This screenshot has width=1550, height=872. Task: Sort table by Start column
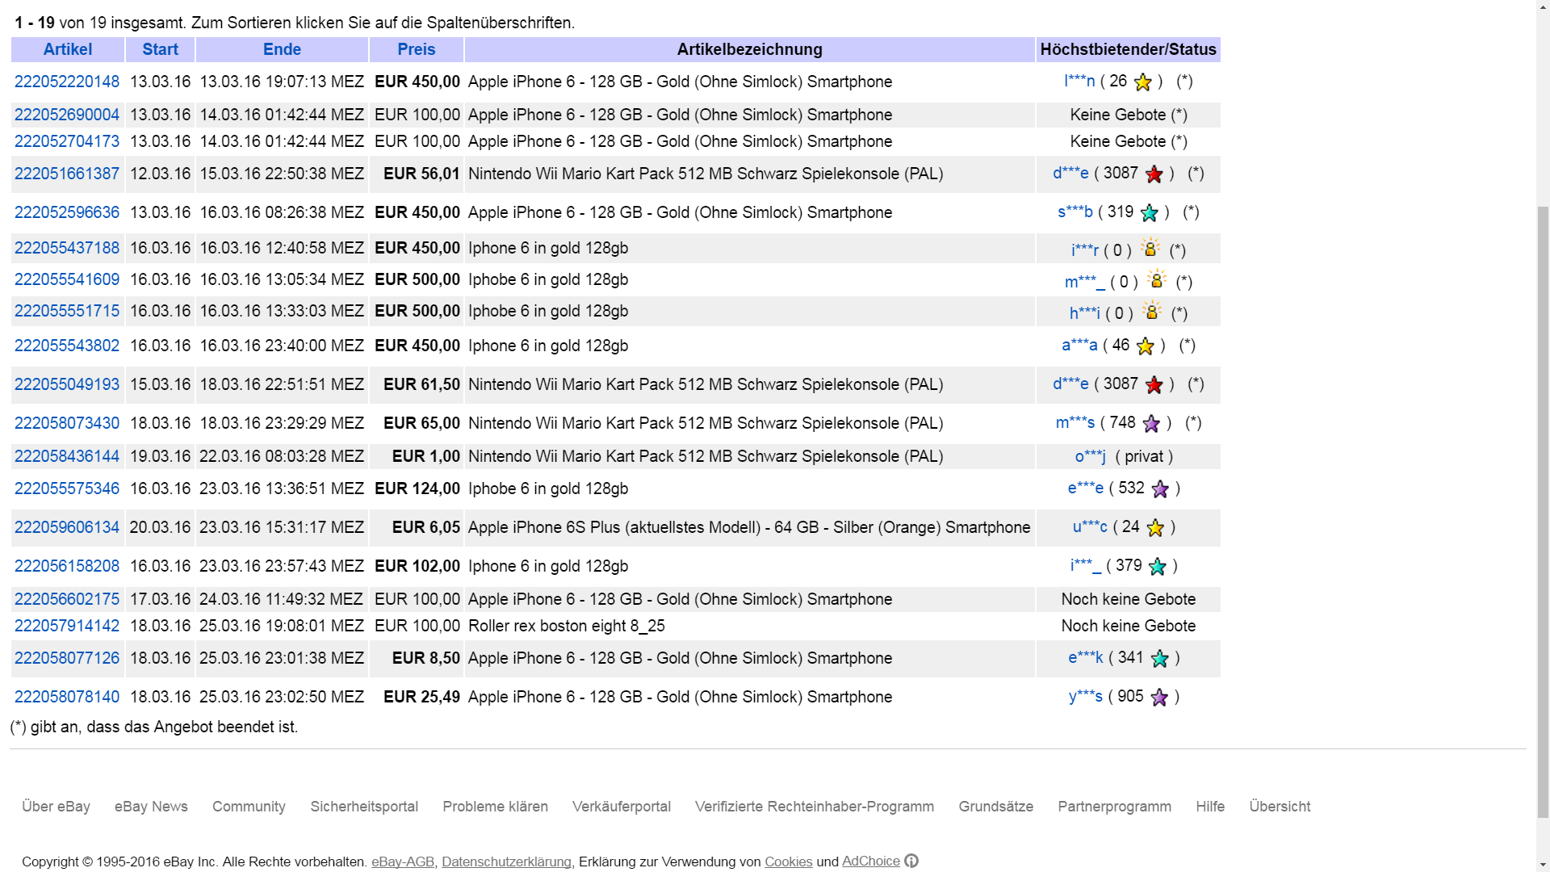click(x=160, y=49)
